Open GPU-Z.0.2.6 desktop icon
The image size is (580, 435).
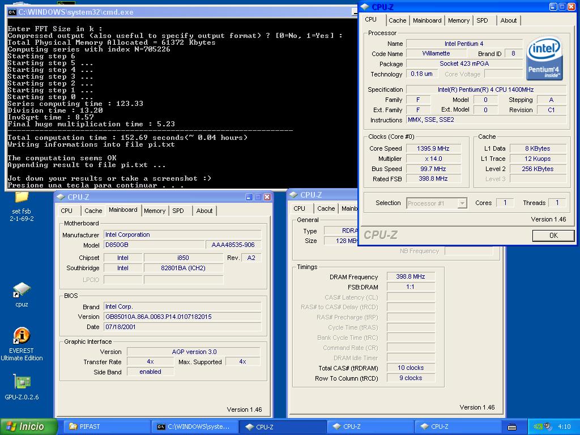click(22, 387)
